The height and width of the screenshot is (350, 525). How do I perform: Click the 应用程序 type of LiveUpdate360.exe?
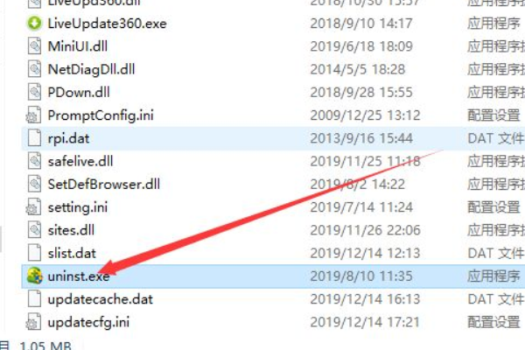pyautogui.click(x=493, y=24)
